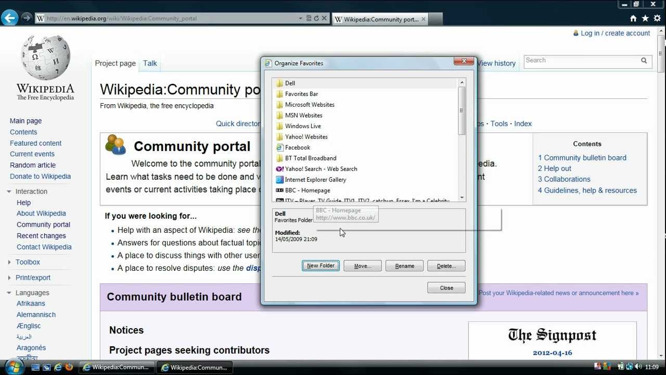Close the Wikipedia:Community portal browser tab
The width and height of the screenshot is (666, 375).
tap(424, 19)
